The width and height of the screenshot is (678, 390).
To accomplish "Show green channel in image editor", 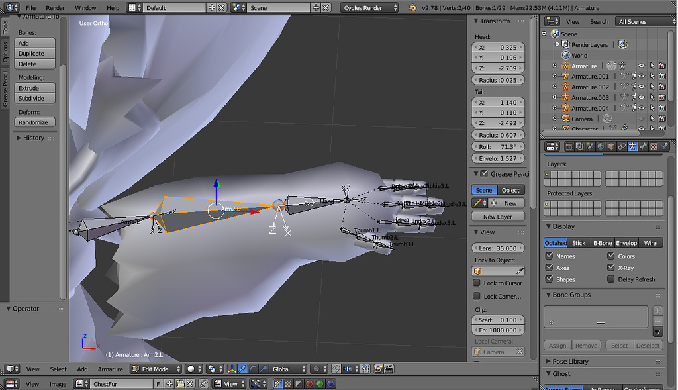I will [x=320, y=384].
